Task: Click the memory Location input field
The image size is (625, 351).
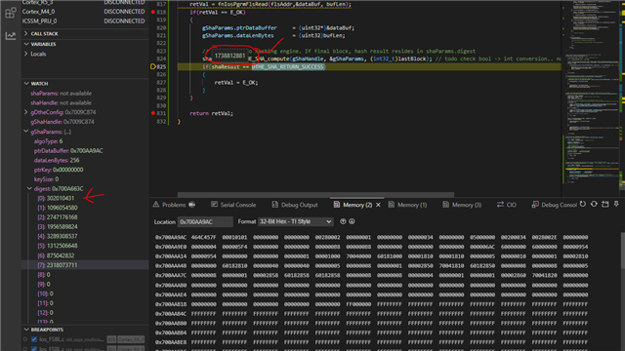Action: [x=205, y=221]
